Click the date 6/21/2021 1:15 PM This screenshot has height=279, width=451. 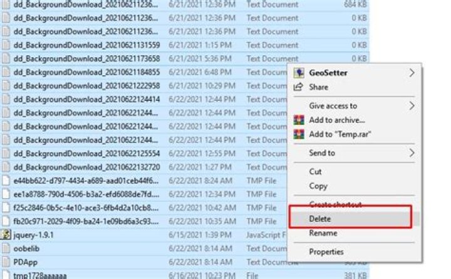coord(200,45)
